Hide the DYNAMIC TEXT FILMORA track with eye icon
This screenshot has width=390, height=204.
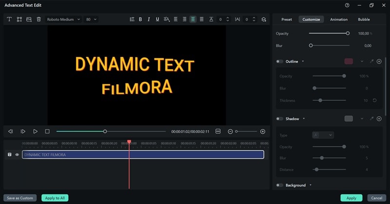(17, 154)
